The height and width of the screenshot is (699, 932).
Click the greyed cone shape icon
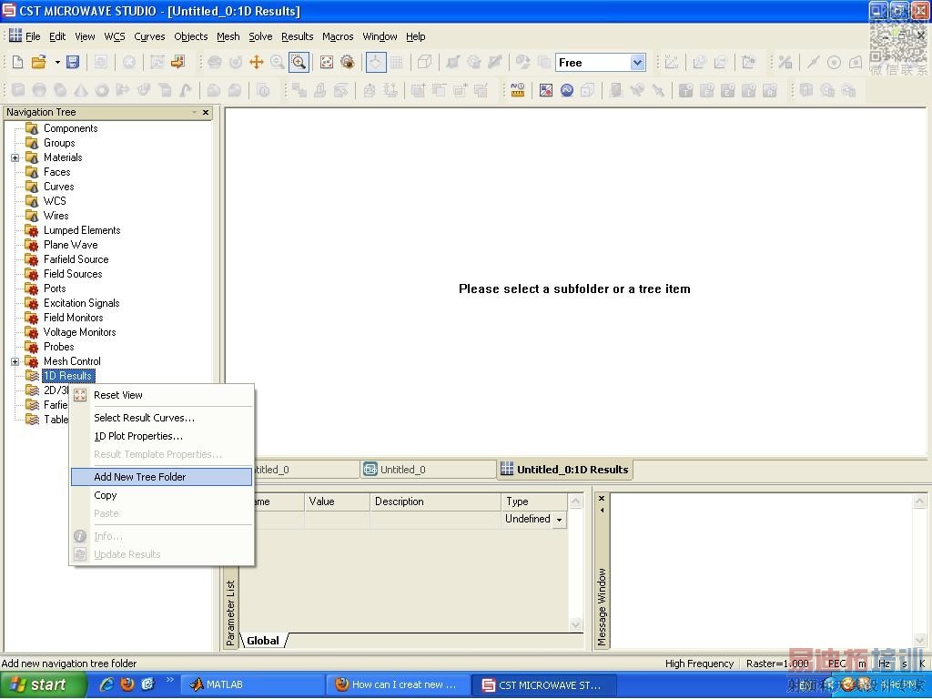(81, 90)
